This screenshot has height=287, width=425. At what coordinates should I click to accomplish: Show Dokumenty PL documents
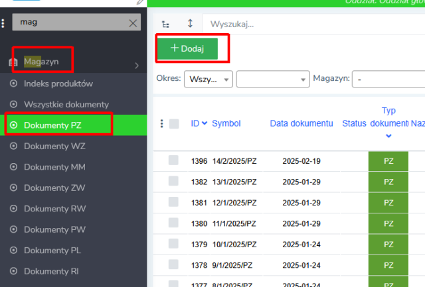(x=52, y=250)
